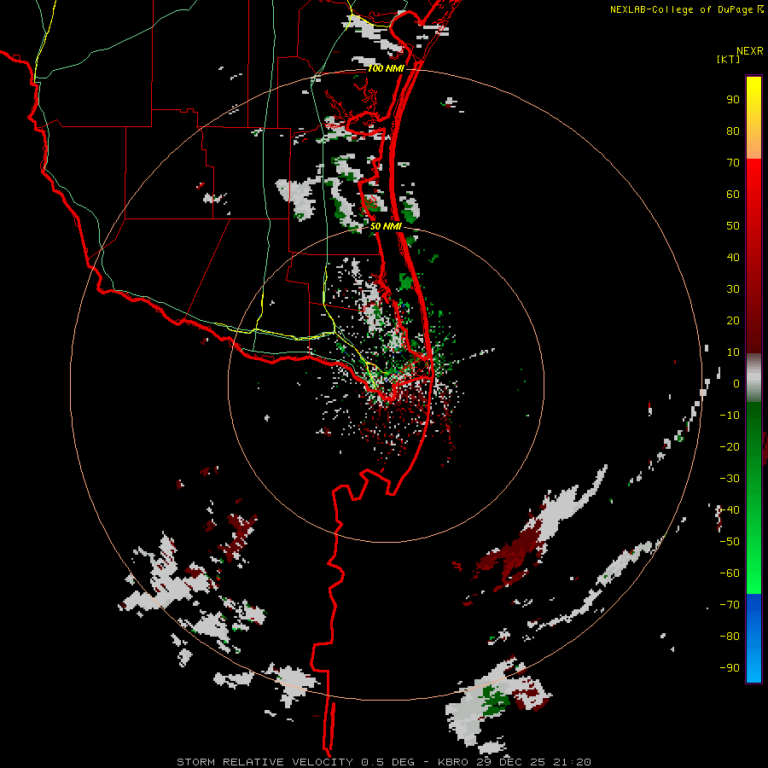Click the 50 value on the scale

(x=733, y=226)
